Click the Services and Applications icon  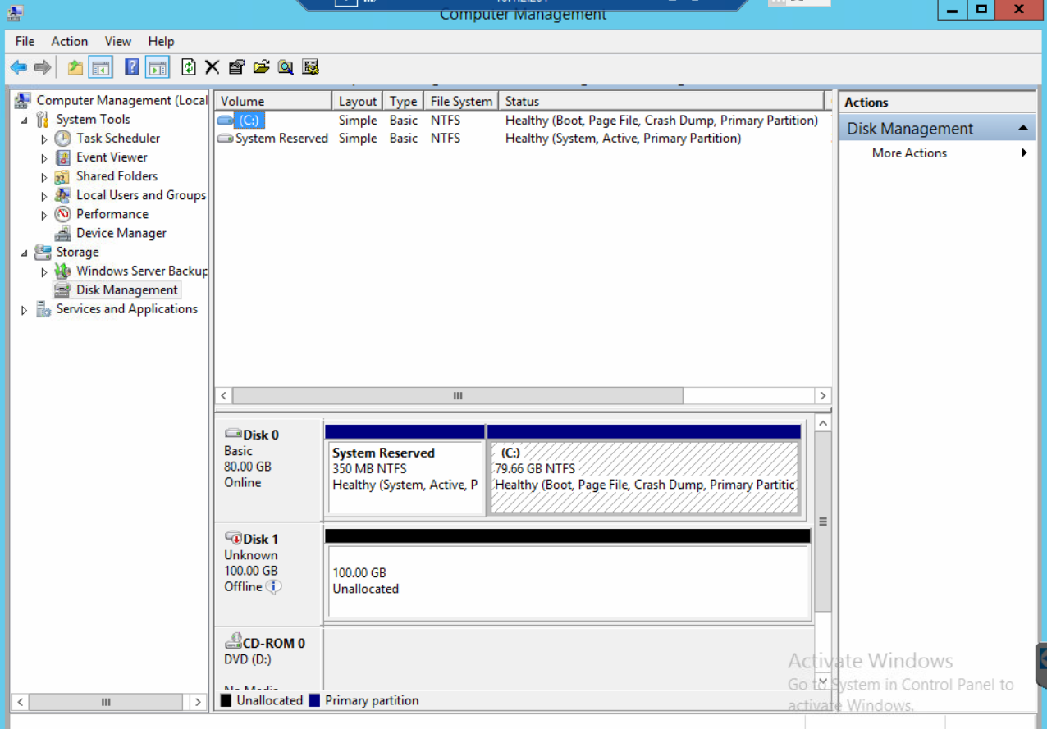(x=43, y=309)
